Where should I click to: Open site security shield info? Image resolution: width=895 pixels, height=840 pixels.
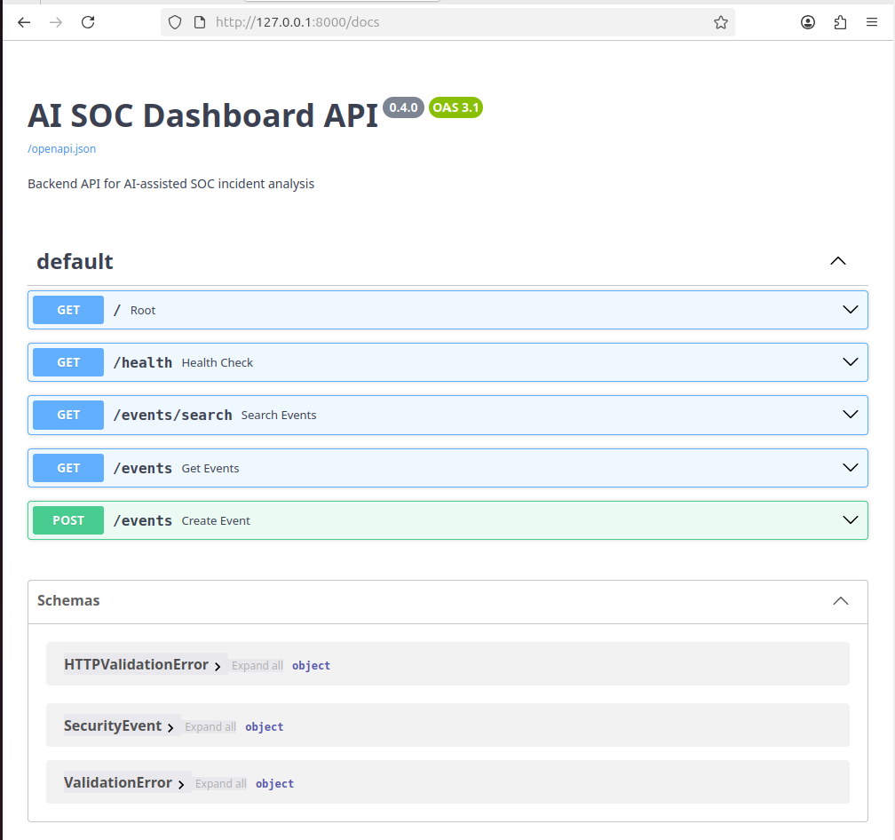[175, 22]
